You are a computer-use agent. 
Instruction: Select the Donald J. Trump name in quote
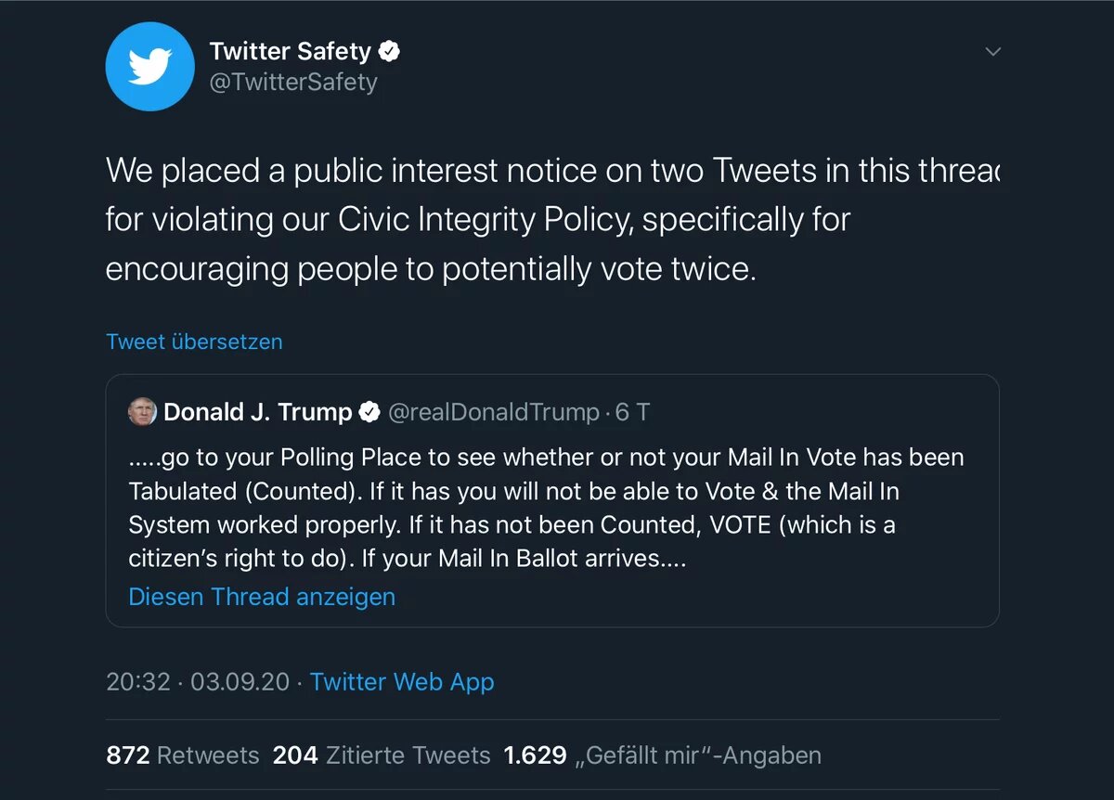257,412
